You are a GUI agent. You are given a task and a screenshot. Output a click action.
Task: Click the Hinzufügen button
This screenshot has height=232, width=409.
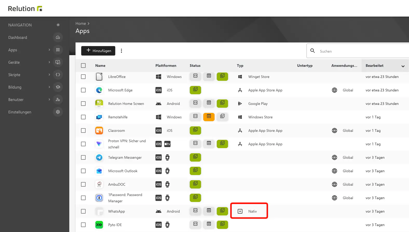point(98,51)
